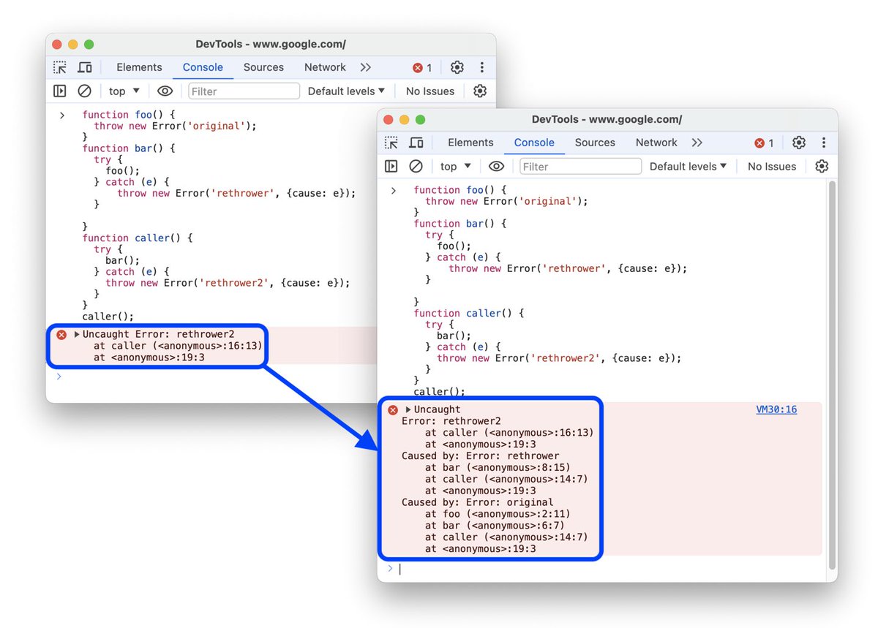Click error count badge in back window
This screenshot has height=628, width=878.
click(422, 68)
